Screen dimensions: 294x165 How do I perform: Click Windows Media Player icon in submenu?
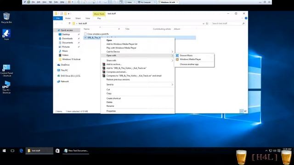177,59
